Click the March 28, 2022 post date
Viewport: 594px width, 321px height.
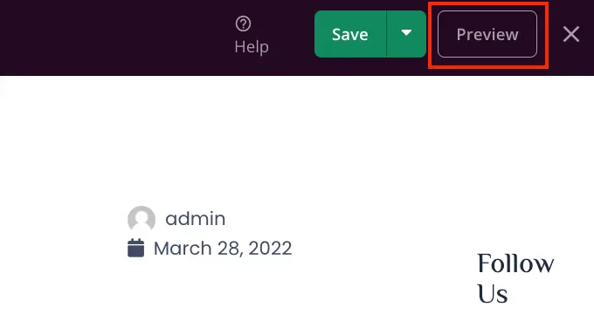coord(223,249)
